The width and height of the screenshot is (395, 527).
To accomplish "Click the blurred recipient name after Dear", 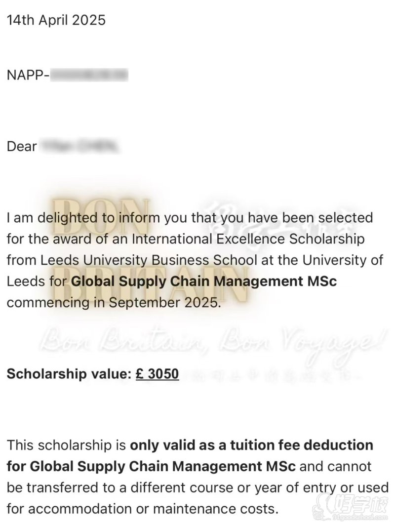I will click(80, 147).
